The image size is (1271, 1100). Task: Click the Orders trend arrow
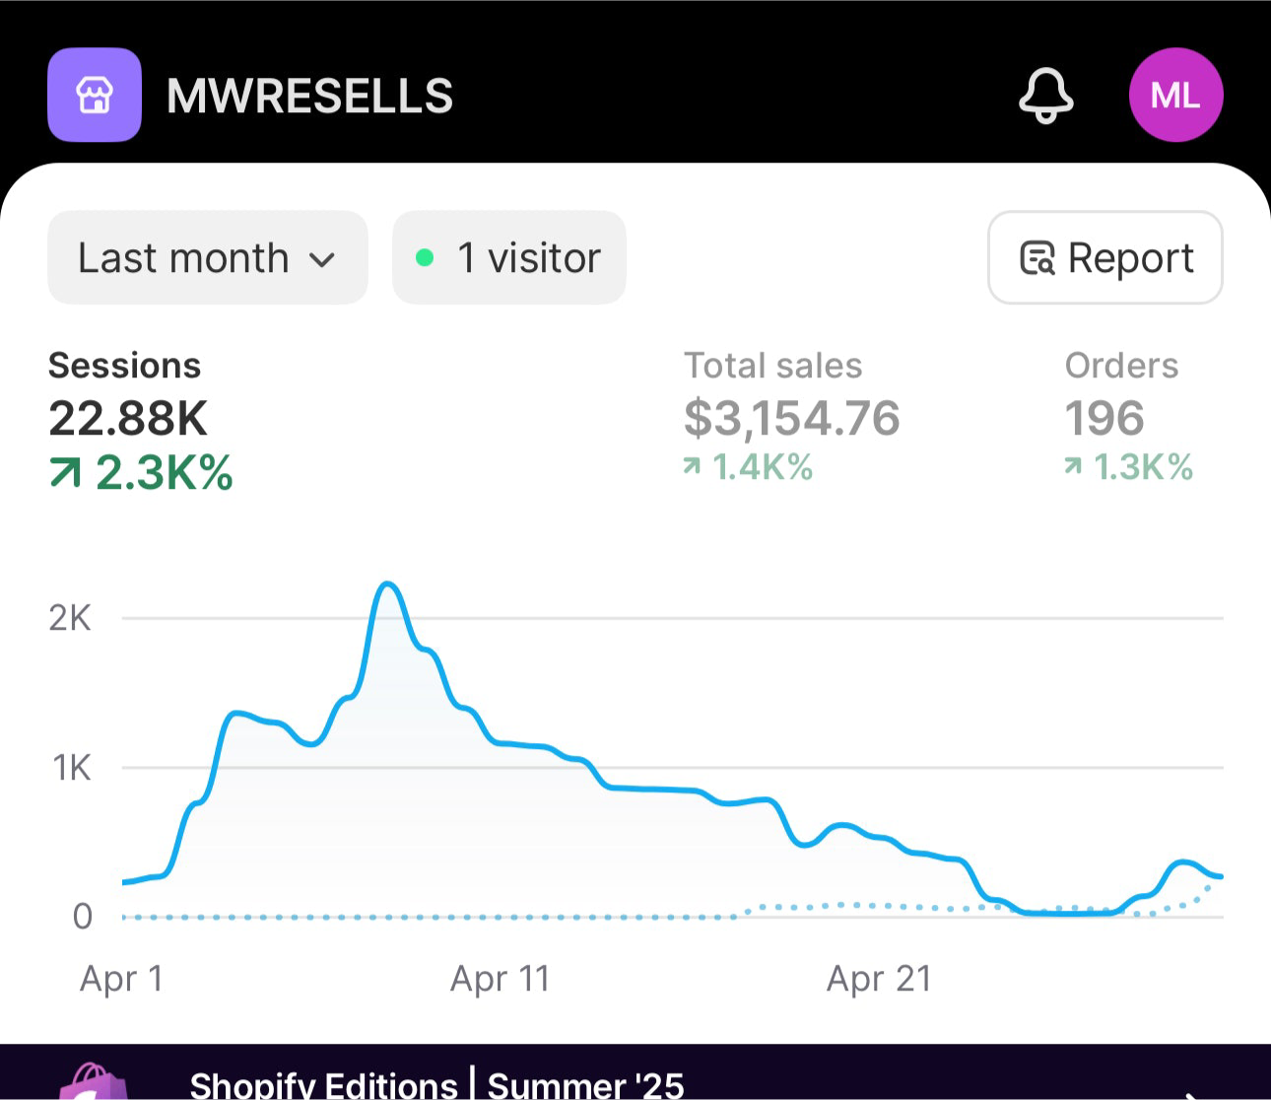click(x=1073, y=466)
